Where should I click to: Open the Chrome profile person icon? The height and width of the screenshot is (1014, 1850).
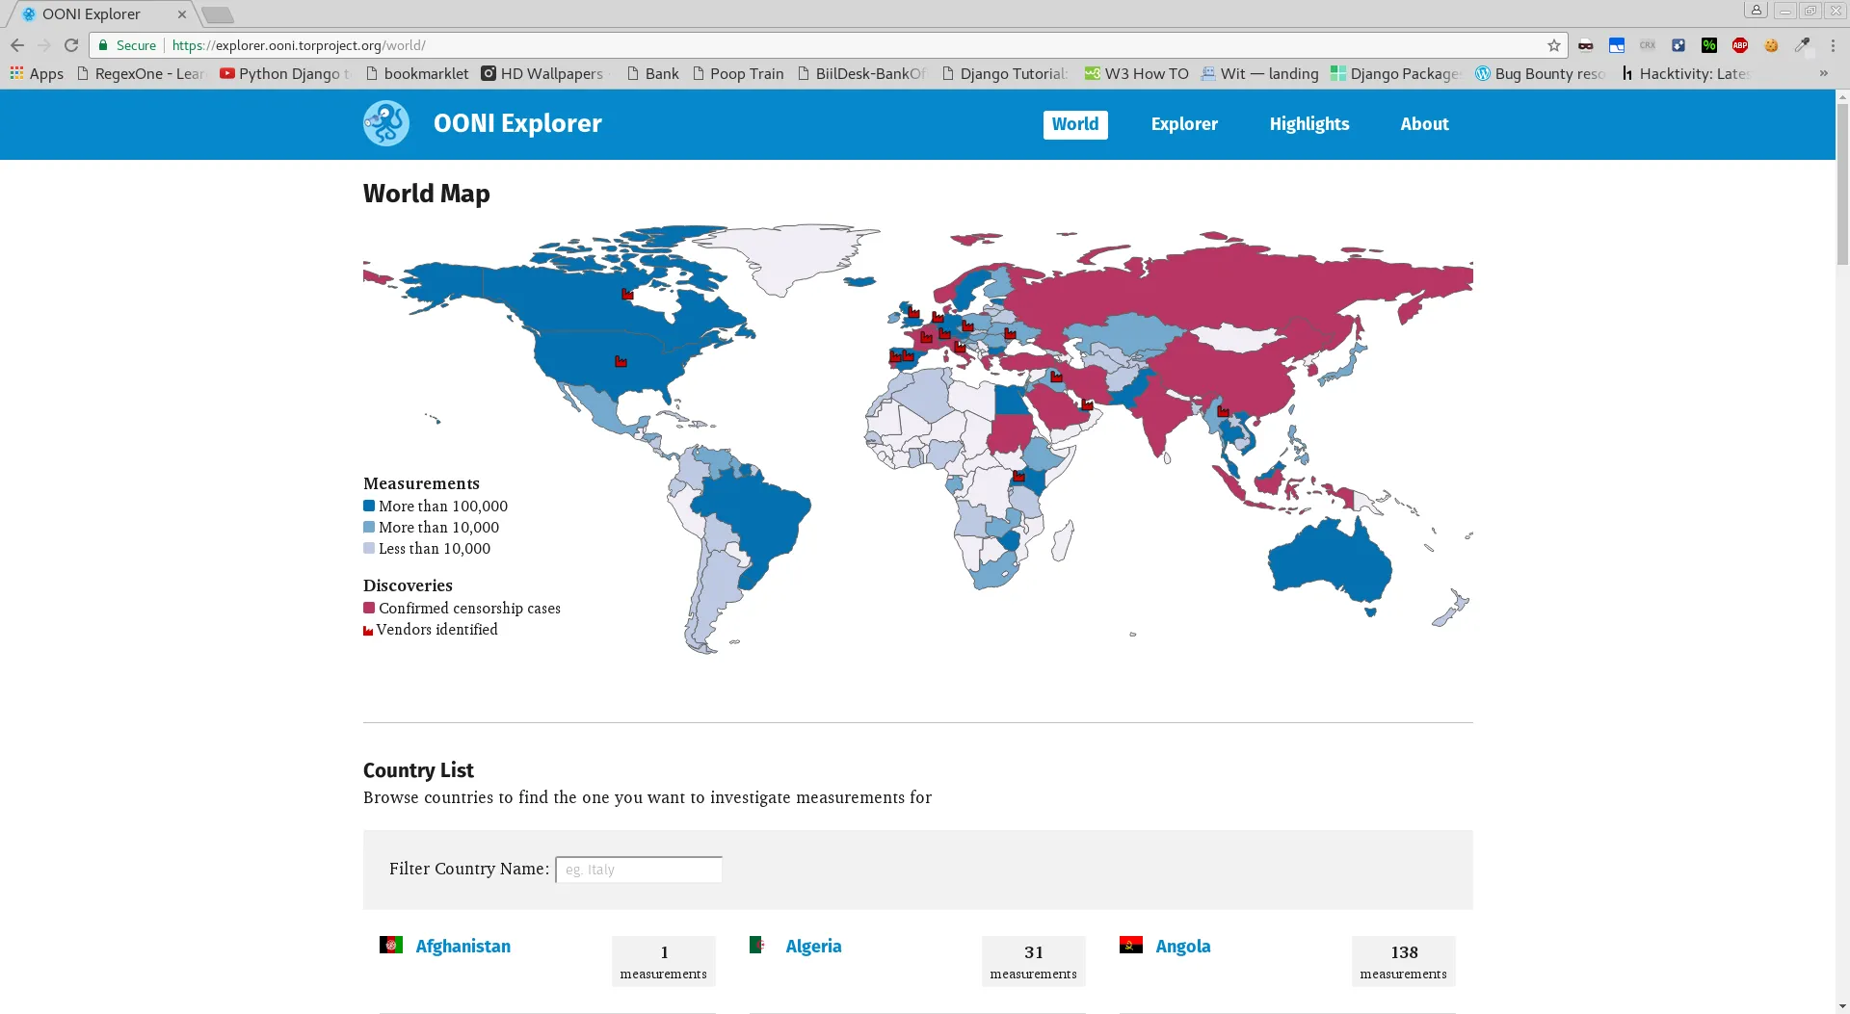pyautogui.click(x=1757, y=11)
